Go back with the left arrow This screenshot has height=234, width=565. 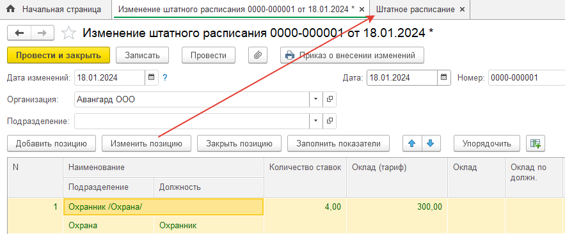click(19, 33)
